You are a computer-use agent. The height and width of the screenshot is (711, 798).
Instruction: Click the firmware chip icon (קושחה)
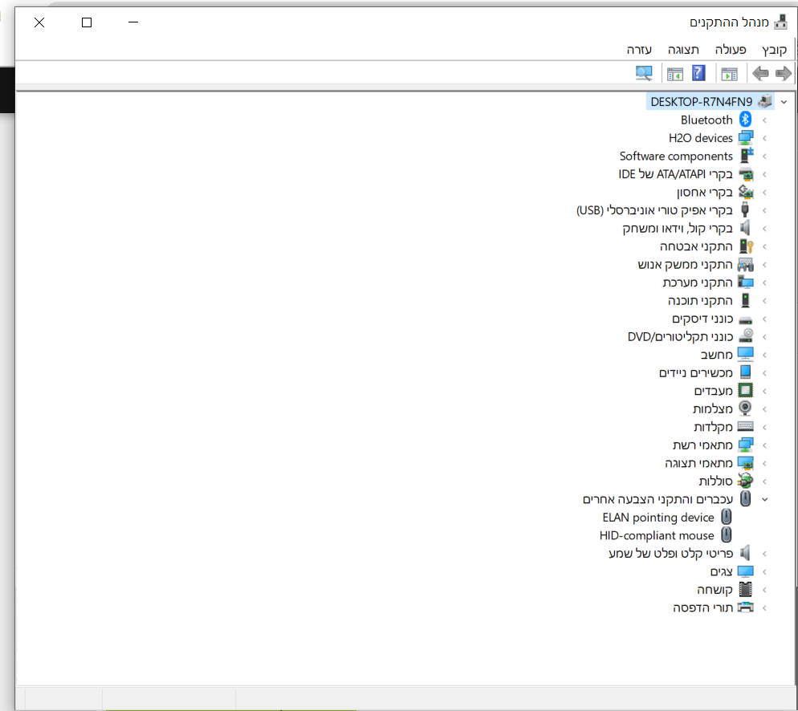(x=746, y=589)
